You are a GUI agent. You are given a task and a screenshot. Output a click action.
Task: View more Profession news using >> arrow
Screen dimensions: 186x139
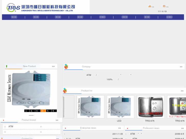[x=182, y=128]
